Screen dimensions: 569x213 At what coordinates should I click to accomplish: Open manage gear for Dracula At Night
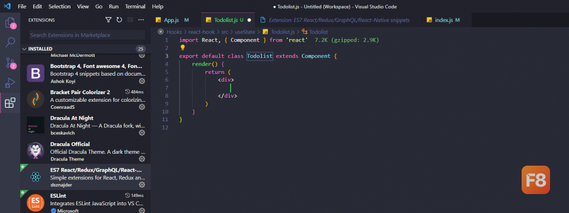click(x=142, y=133)
